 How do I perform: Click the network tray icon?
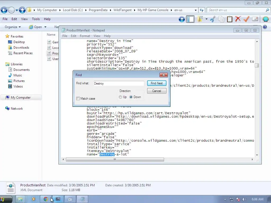click(x=232, y=199)
